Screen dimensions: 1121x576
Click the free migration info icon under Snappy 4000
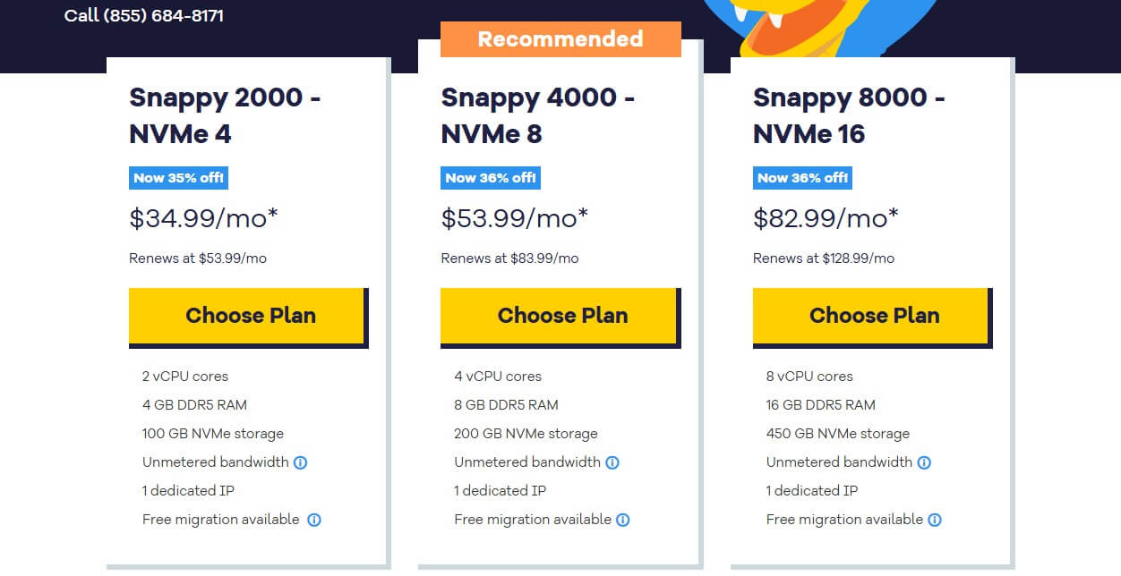(x=624, y=520)
